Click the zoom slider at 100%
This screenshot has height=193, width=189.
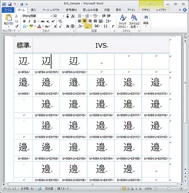click(168, 189)
